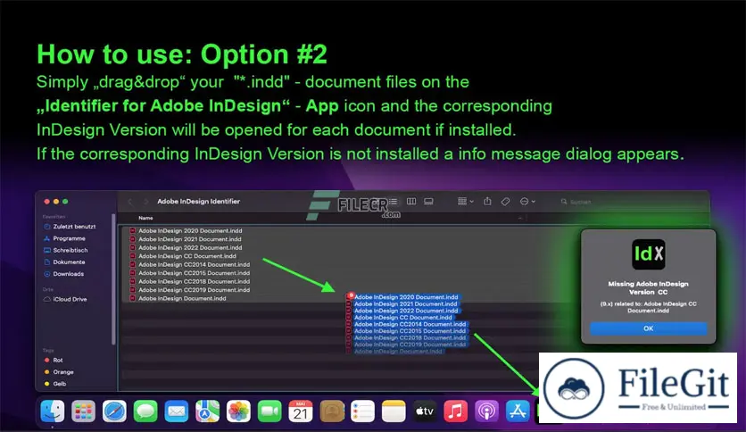Open Launchpad in the Dock
The height and width of the screenshot is (432, 746).
click(x=83, y=411)
